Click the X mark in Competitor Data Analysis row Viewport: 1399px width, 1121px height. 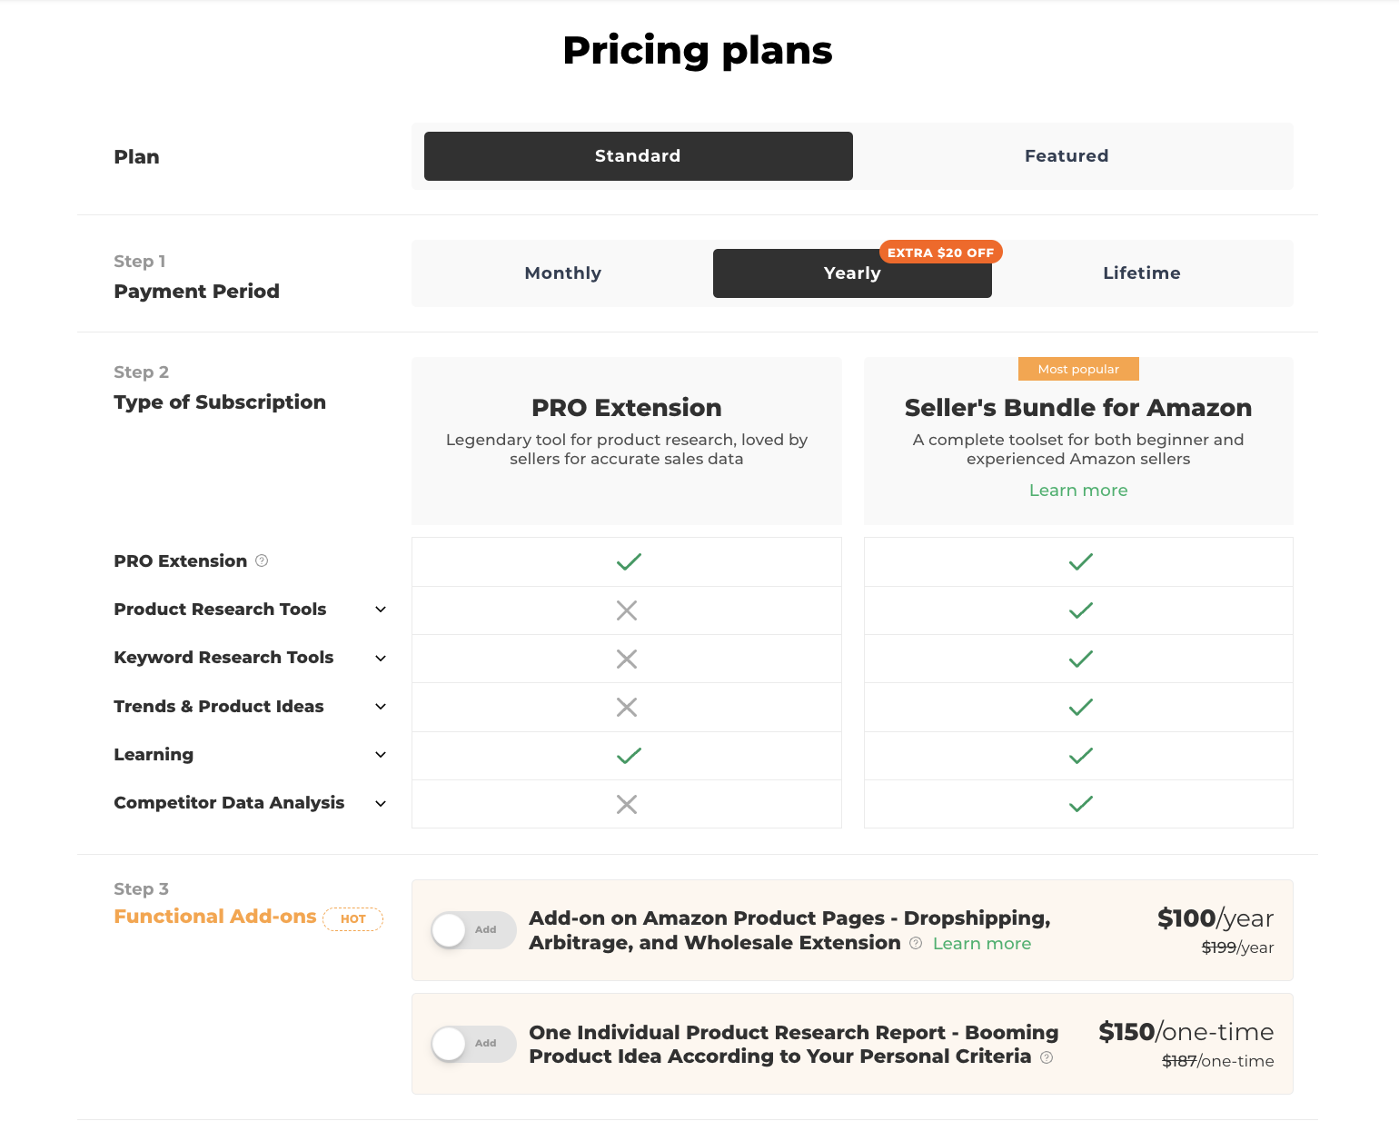click(627, 804)
